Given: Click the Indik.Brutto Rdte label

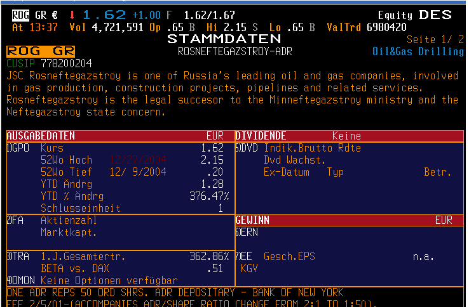Looking at the screenshot, I should [312, 148].
